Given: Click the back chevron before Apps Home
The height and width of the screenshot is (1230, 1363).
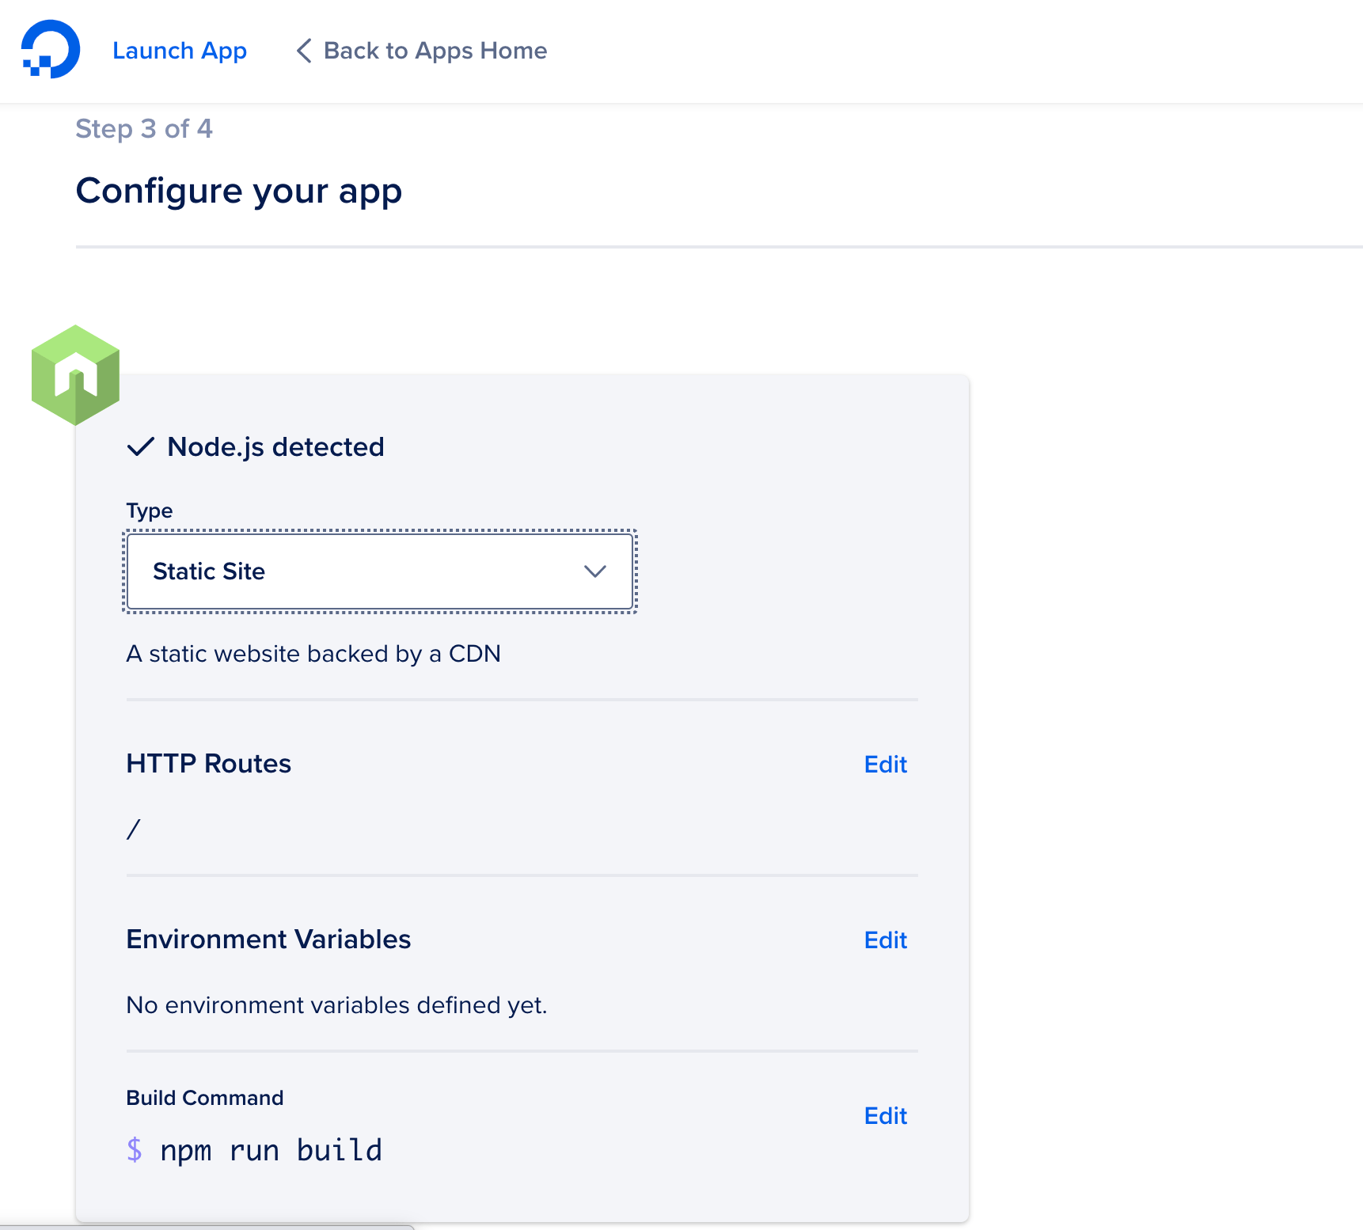Looking at the screenshot, I should click(x=303, y=51).
